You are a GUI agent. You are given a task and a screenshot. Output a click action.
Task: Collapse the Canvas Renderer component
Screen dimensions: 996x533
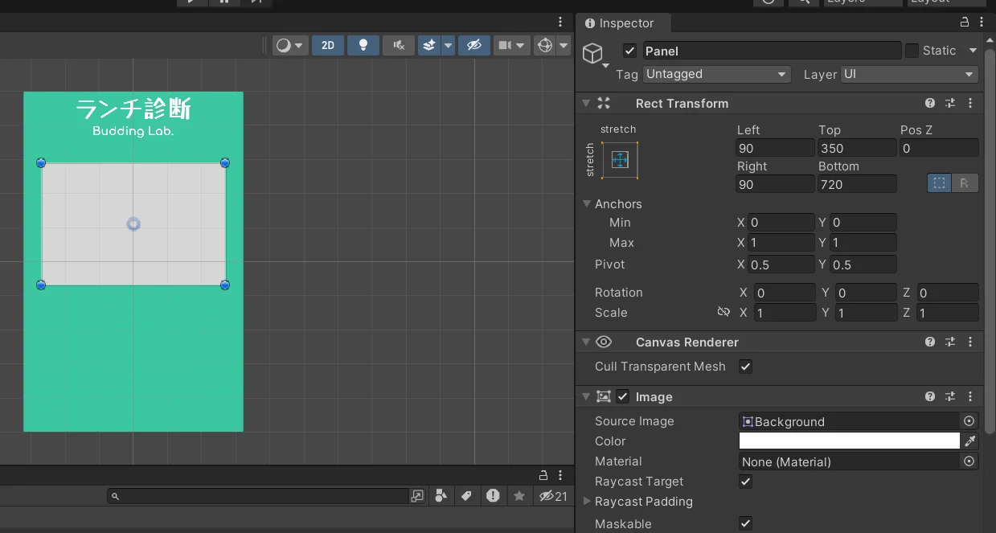pos(586,342)
